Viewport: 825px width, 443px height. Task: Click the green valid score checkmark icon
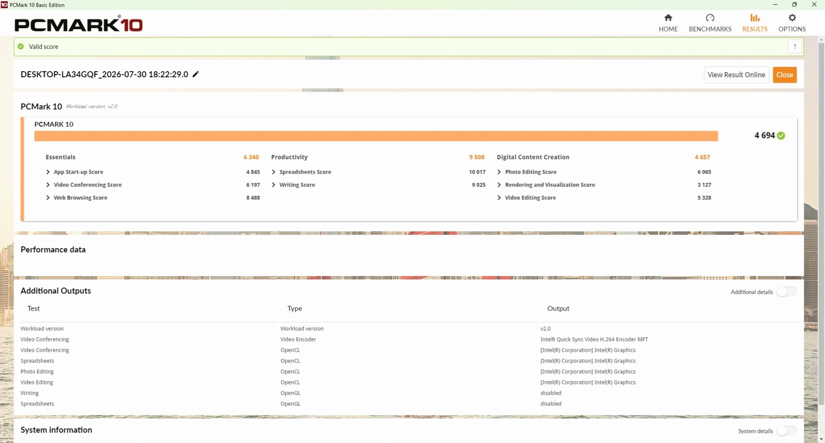pyautogui.click(x=21, y=46)
